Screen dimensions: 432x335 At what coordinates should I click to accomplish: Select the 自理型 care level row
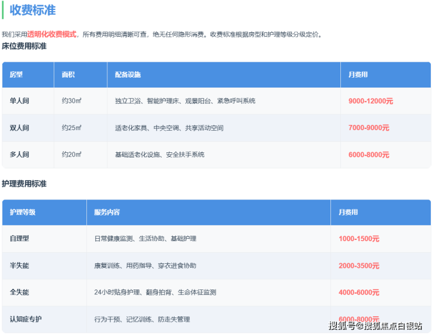tap(19, 239)
